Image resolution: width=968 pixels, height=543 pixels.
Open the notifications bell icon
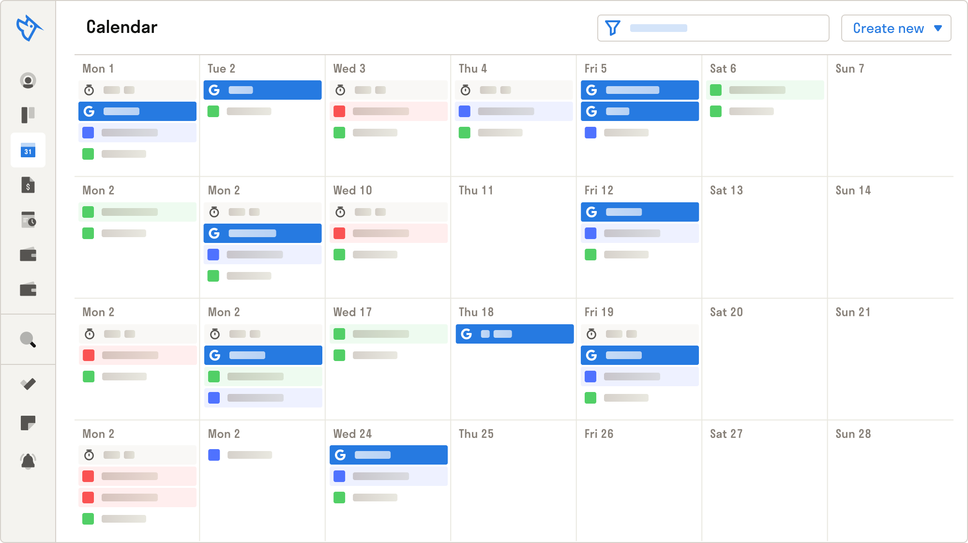[28, 461]
